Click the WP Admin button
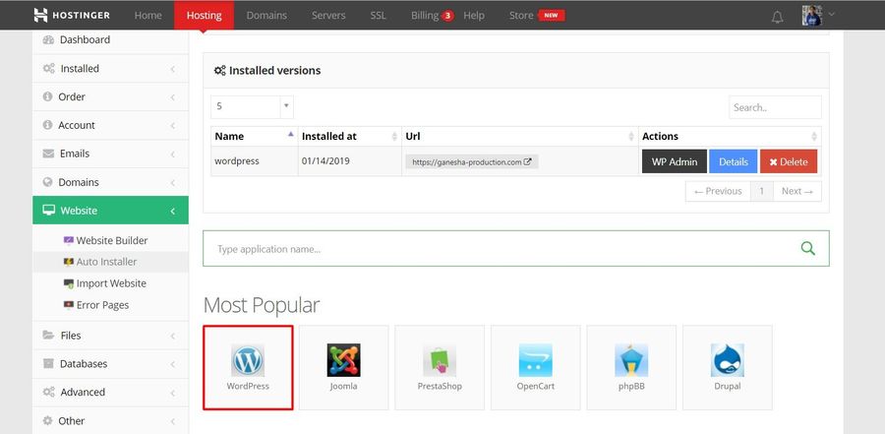Screen dimensions: 885x434 675,161
